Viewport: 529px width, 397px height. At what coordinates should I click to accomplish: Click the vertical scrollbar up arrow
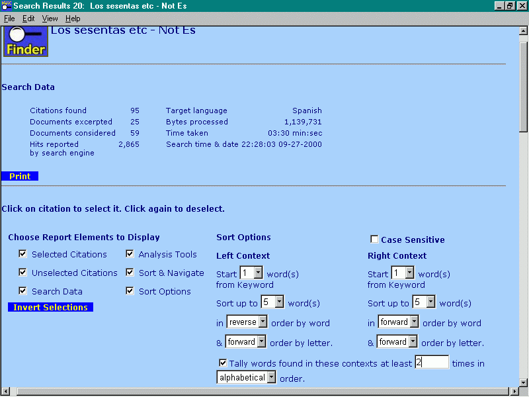tap(523, 31)
